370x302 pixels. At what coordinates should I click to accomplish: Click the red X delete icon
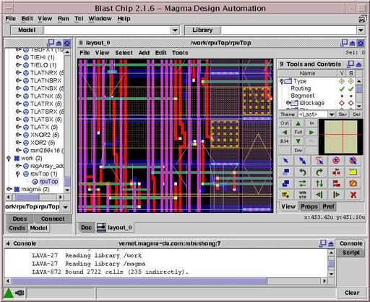pyautogui.click(x=353, y=195)
